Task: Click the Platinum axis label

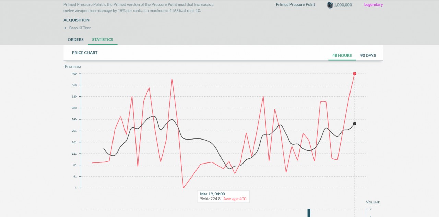Action: click(x=73, y=67)
